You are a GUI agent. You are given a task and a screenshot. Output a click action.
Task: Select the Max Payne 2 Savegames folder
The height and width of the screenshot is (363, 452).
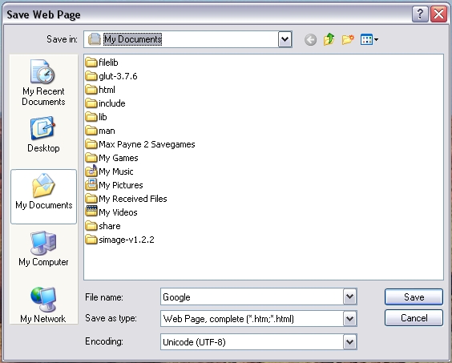pos(140,144)
